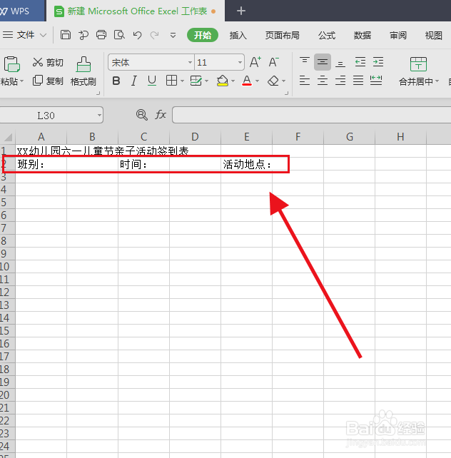
Task: Click the + new tab button
Action: pyautogui.click(x=241, y=11)
